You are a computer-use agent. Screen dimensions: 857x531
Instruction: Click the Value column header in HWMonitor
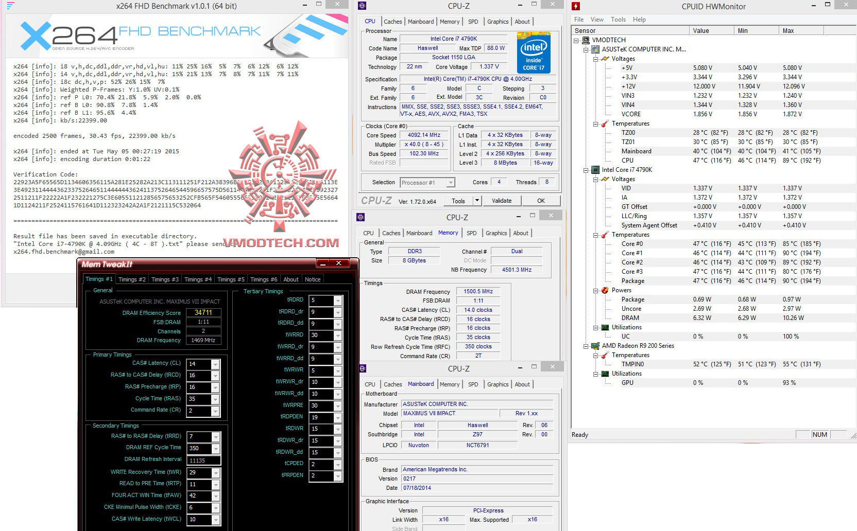712,31
